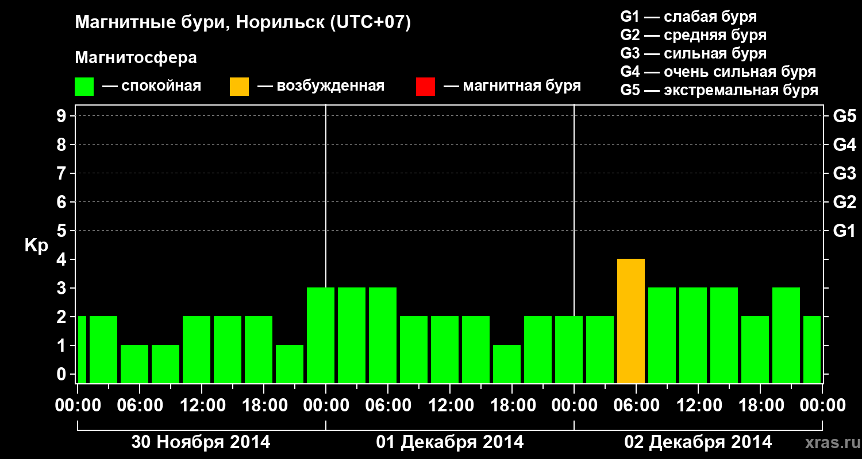This screenshot has height=459, width=862.
Task: Click the last 18:00 time tick label
Action: 760,405
